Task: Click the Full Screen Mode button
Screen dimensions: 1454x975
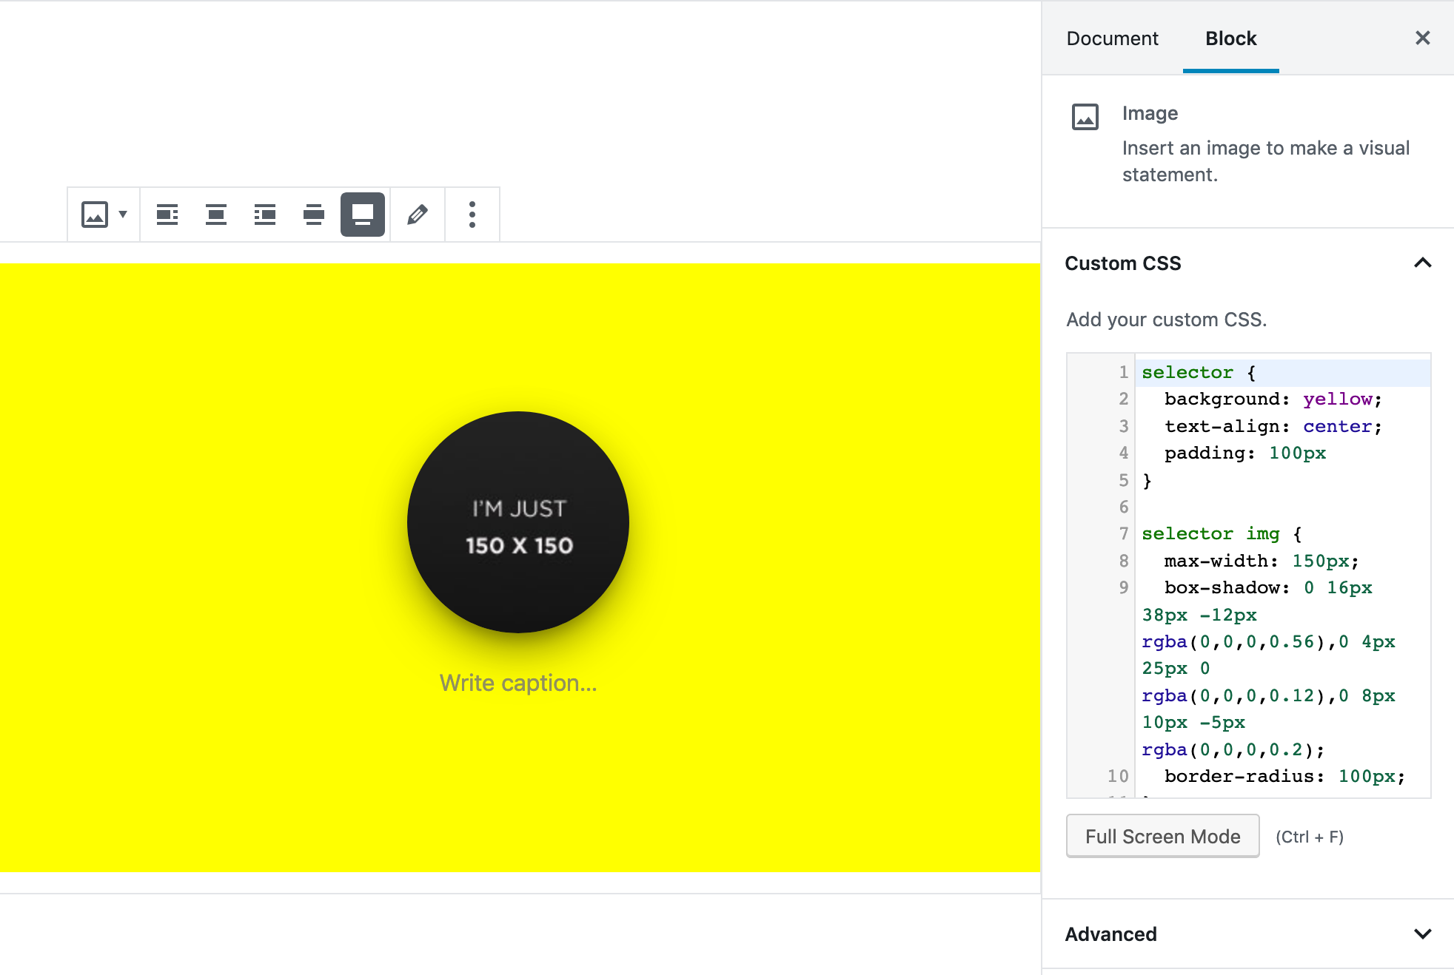Action: [x=1163, y=837]
